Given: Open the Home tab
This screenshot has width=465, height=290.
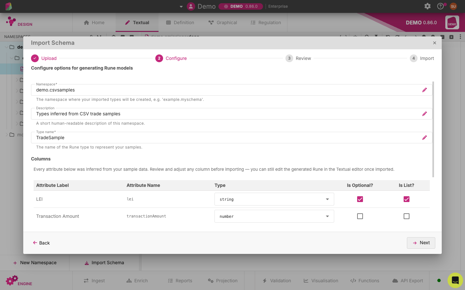Looking at the screenshot, I should tap(94, 23).
